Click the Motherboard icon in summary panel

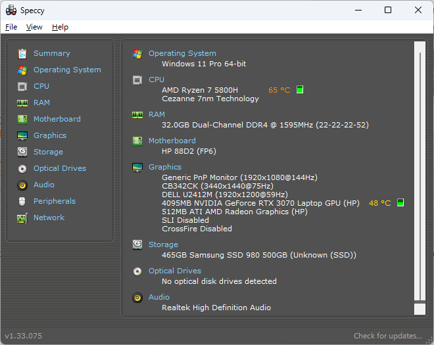[137, 141]
